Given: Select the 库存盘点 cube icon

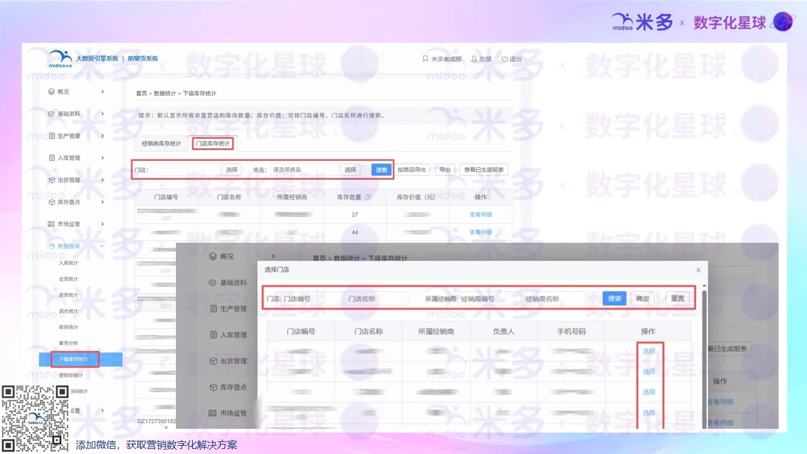Looking at the screenshot, I should pos(52,202).
